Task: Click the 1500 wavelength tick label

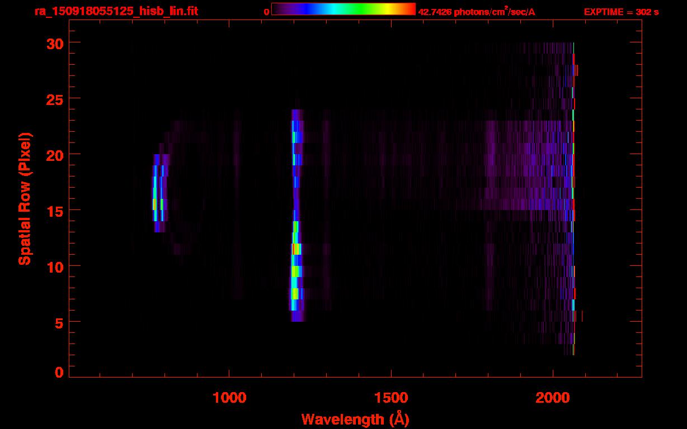Action: tap(391, 398)
